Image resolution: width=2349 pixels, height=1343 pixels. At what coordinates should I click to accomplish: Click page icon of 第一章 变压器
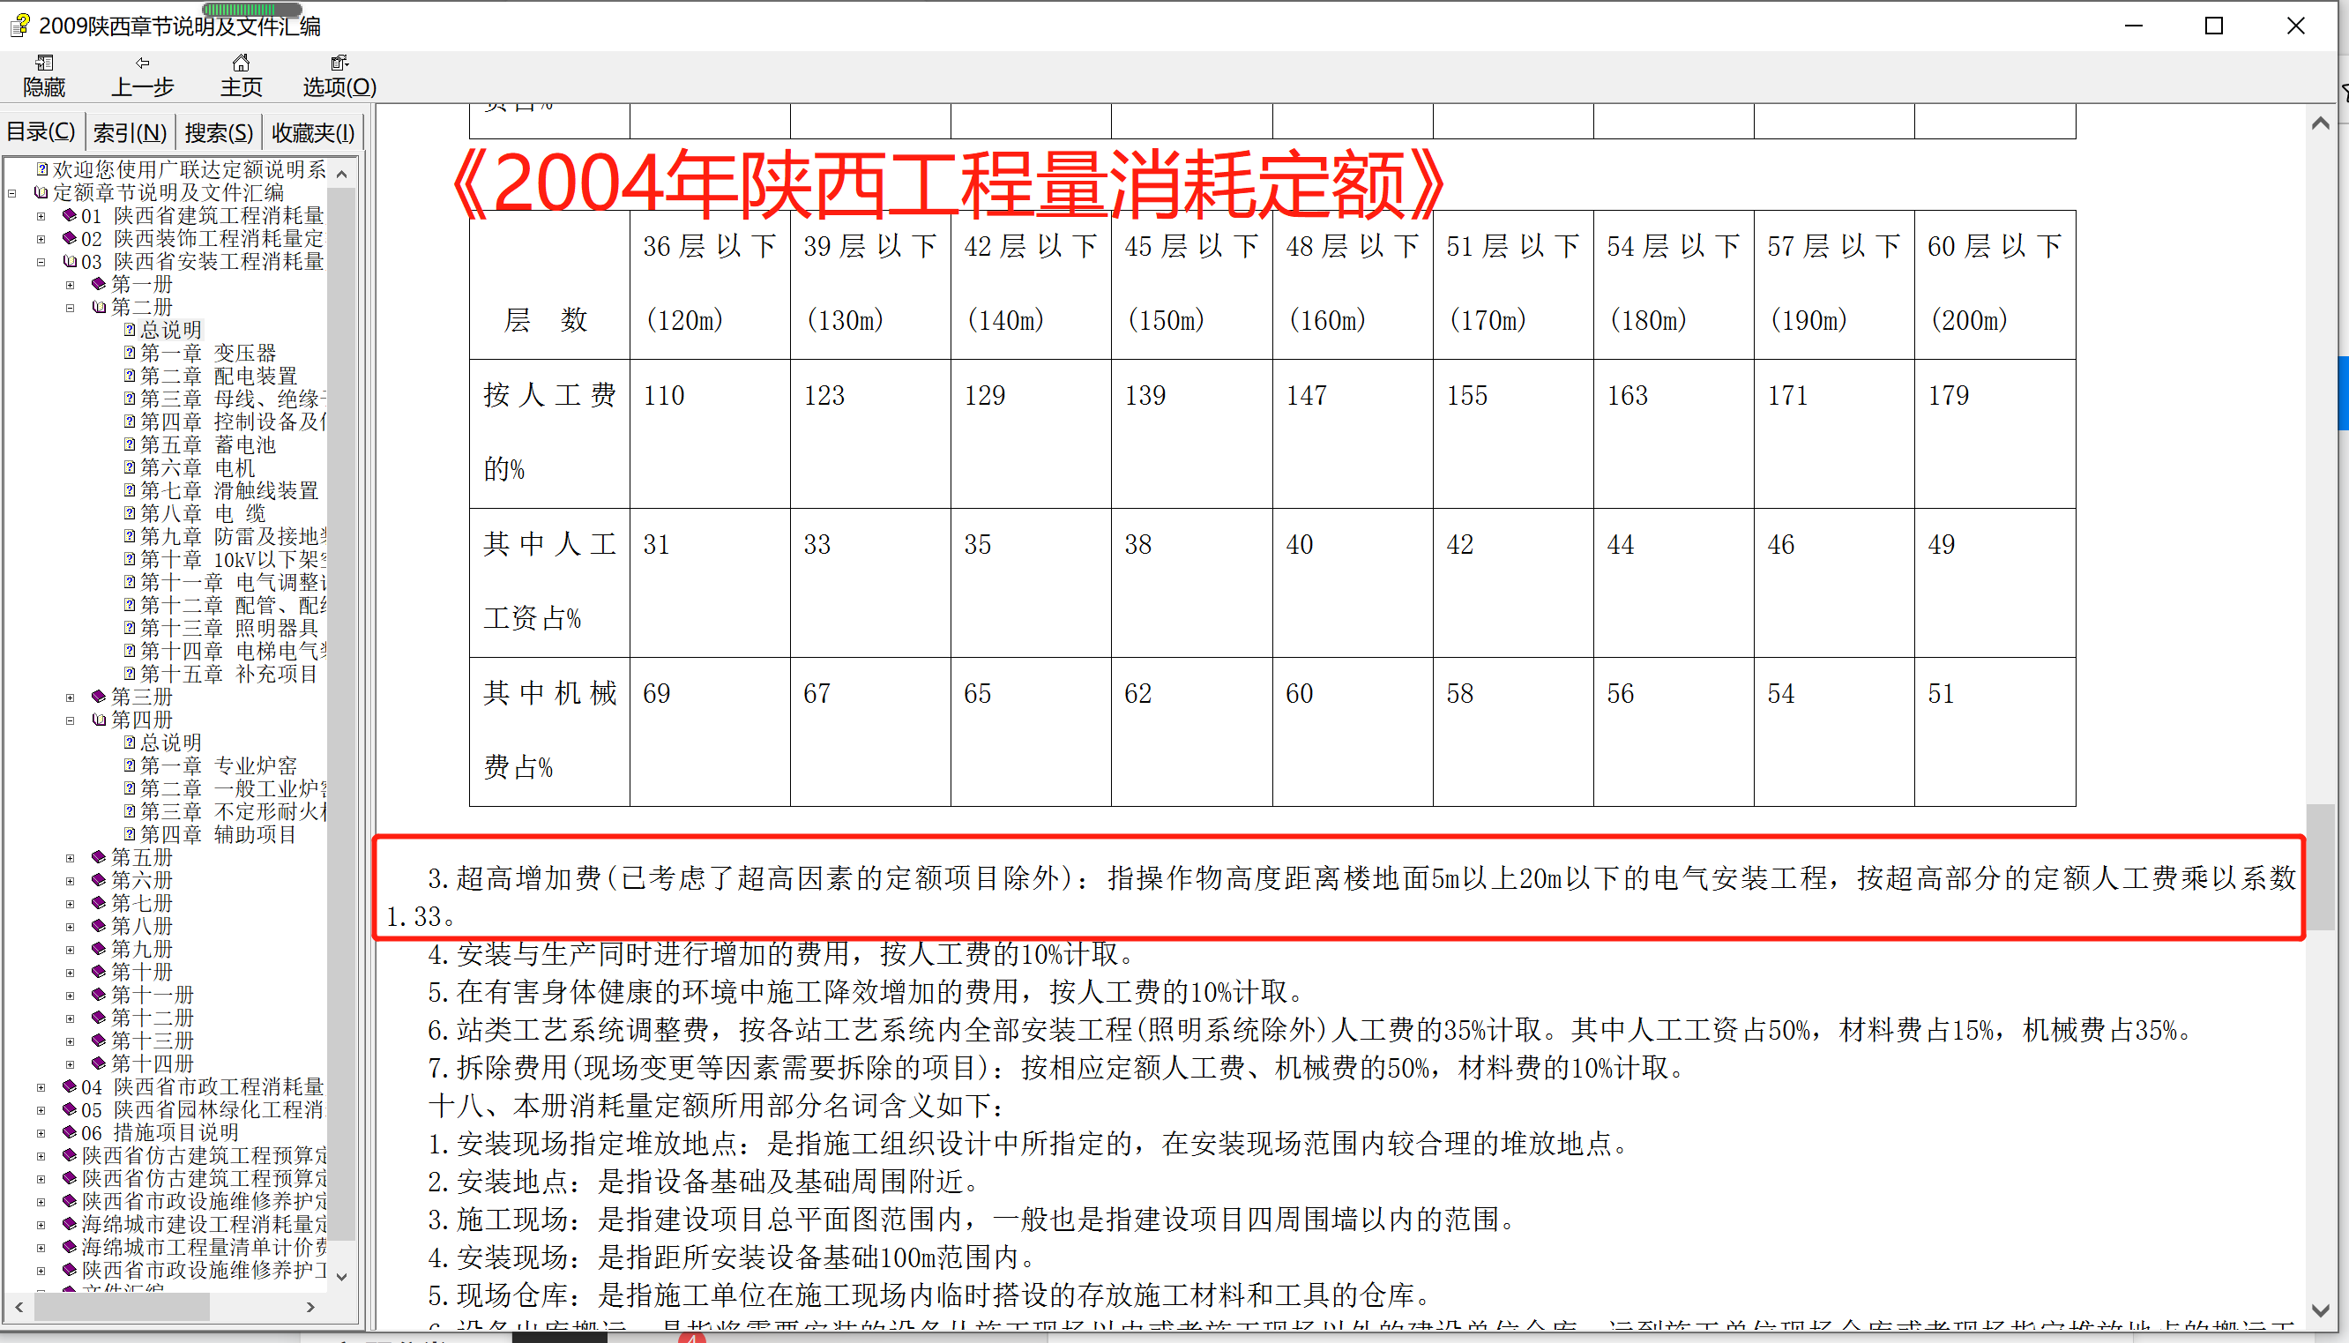point(129,353)
